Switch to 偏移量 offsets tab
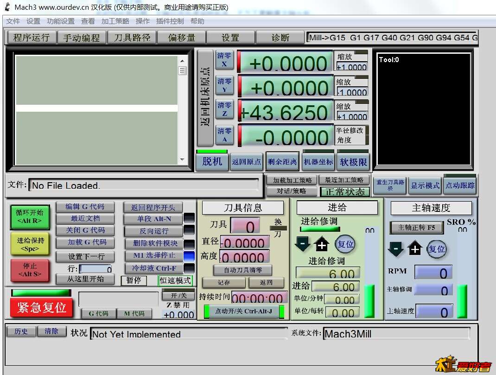This screenshot has height=375, width=496. click(182, 38)
